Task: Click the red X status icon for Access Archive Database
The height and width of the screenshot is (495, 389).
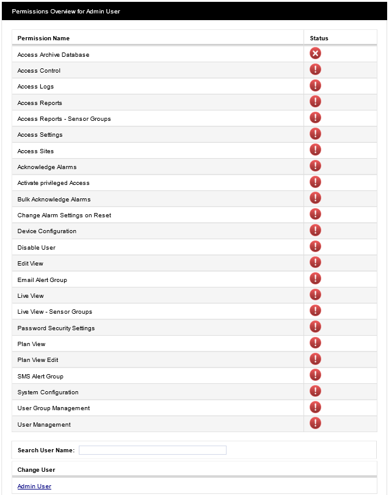Action: click(315, 54)
